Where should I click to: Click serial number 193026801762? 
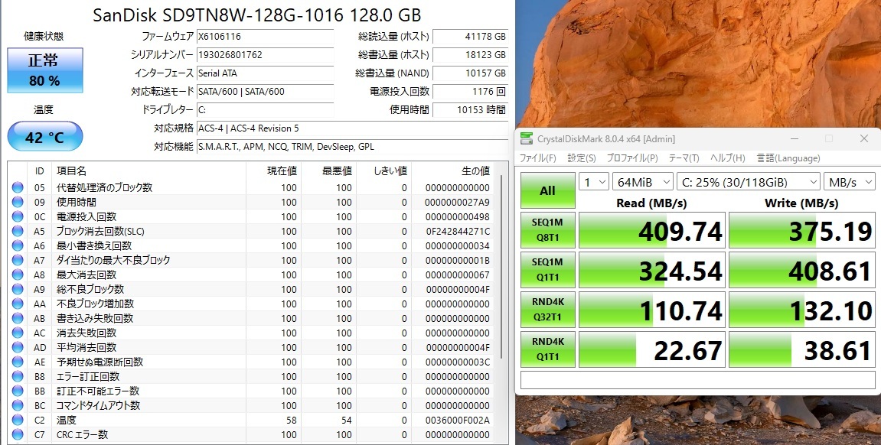(265, 55)
